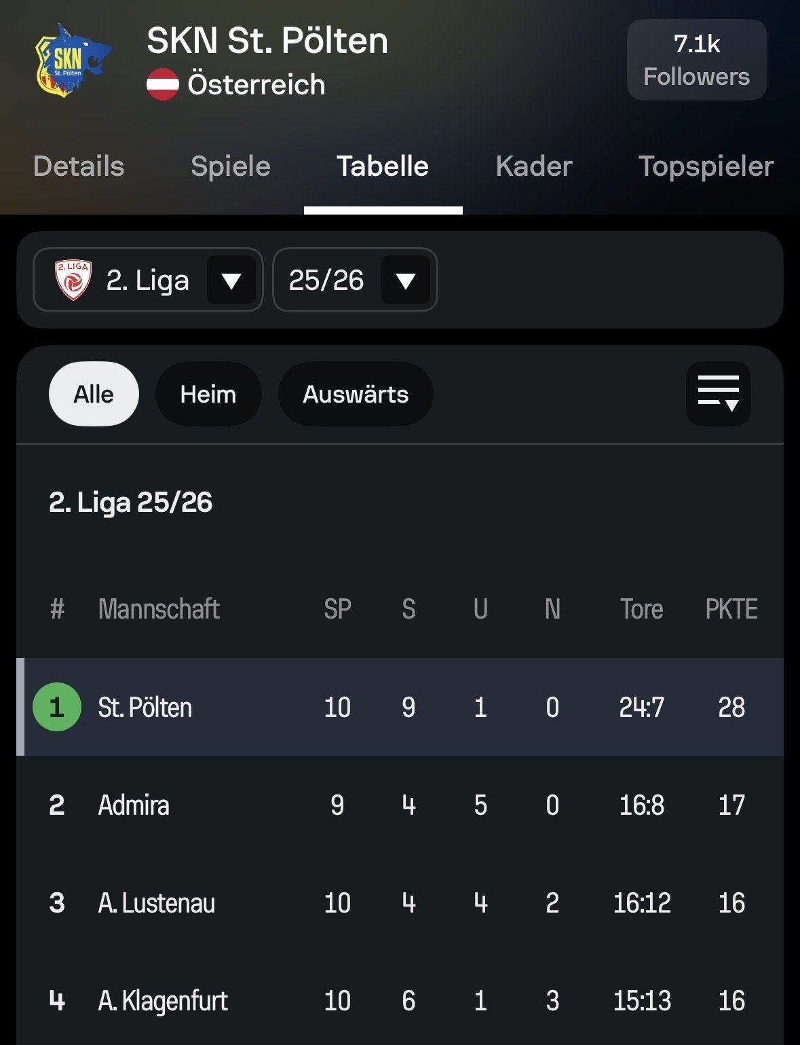Open the 25/26 season dropdown

tap(405, 280)
